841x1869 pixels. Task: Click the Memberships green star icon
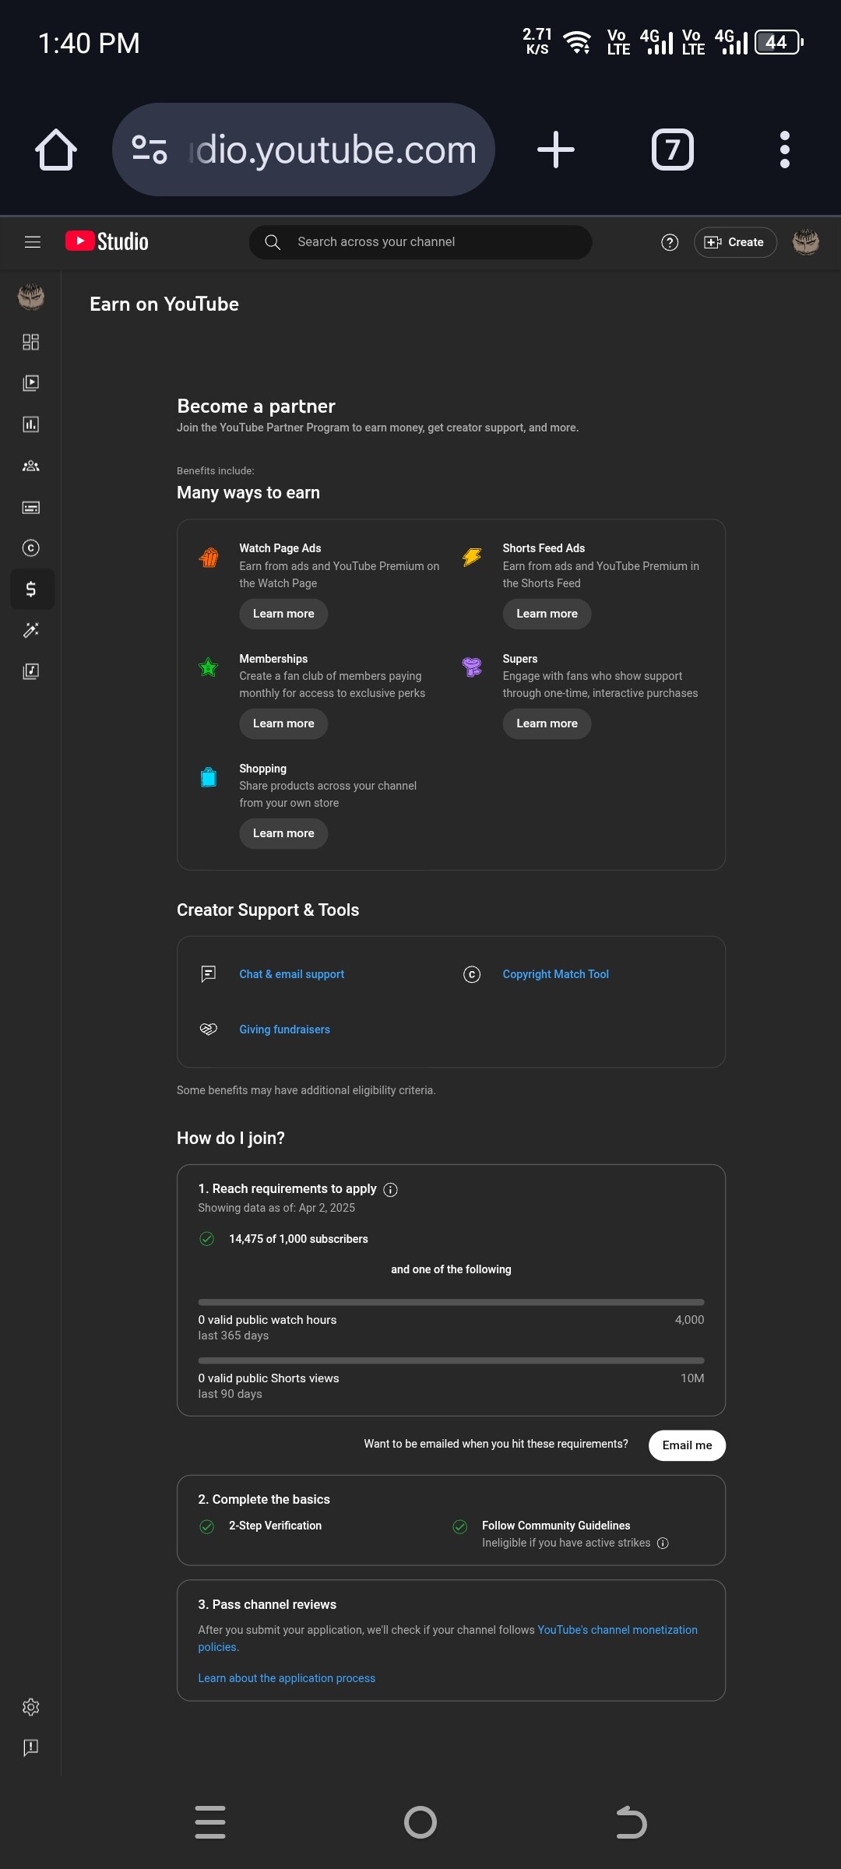pos(209,667)
